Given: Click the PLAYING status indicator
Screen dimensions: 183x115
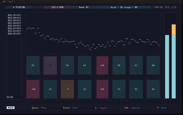Looking at the screenshot, I should (19, 7).
